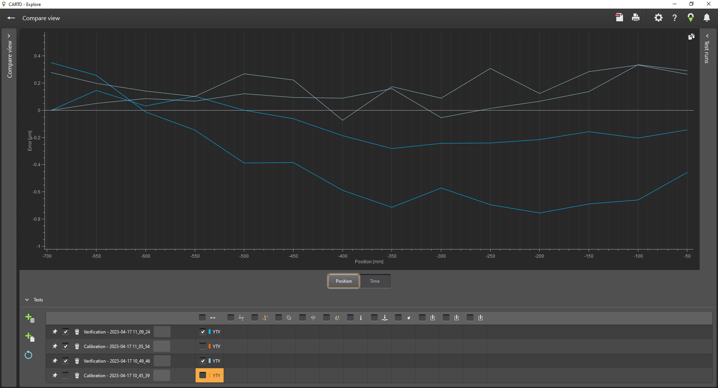Image resolution: width=718 pixels, height=388 pixels.
Task: Toggle the Compare view left side panel
Action: pyautogui.click(x=9, y=56)
